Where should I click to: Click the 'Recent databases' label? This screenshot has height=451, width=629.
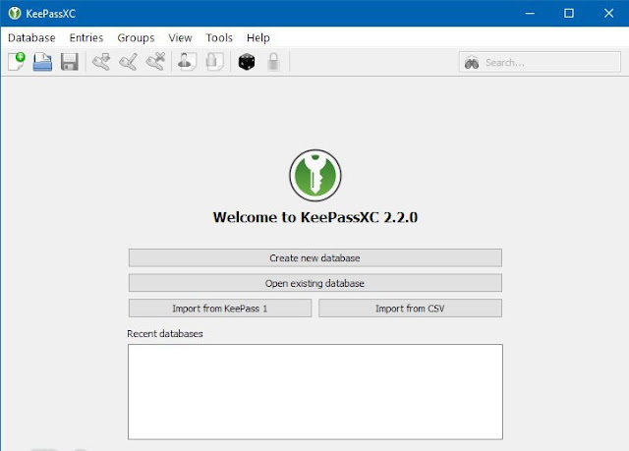[165, 333]
